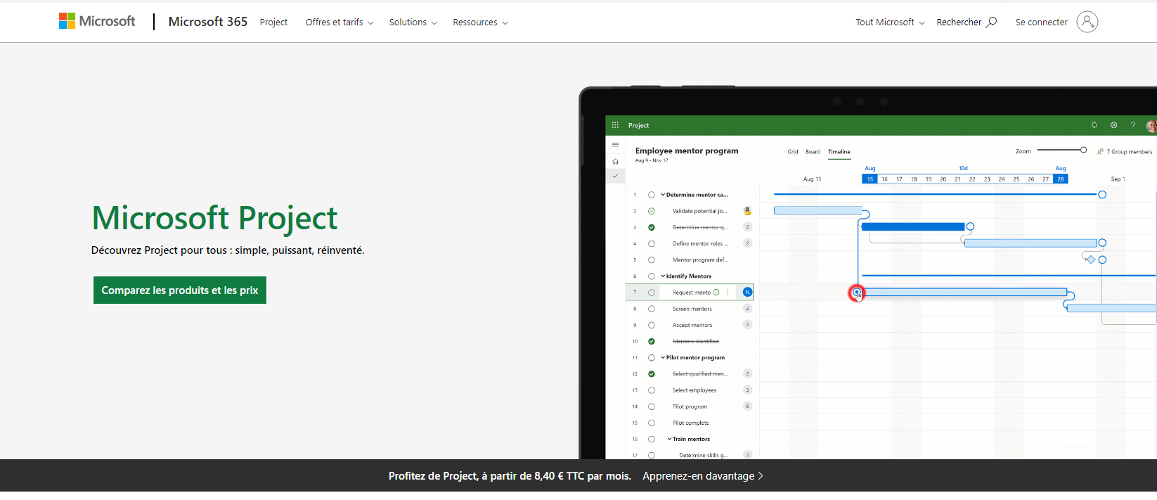
Task: Select the Pilot program task name
Action: click(690, 406)
